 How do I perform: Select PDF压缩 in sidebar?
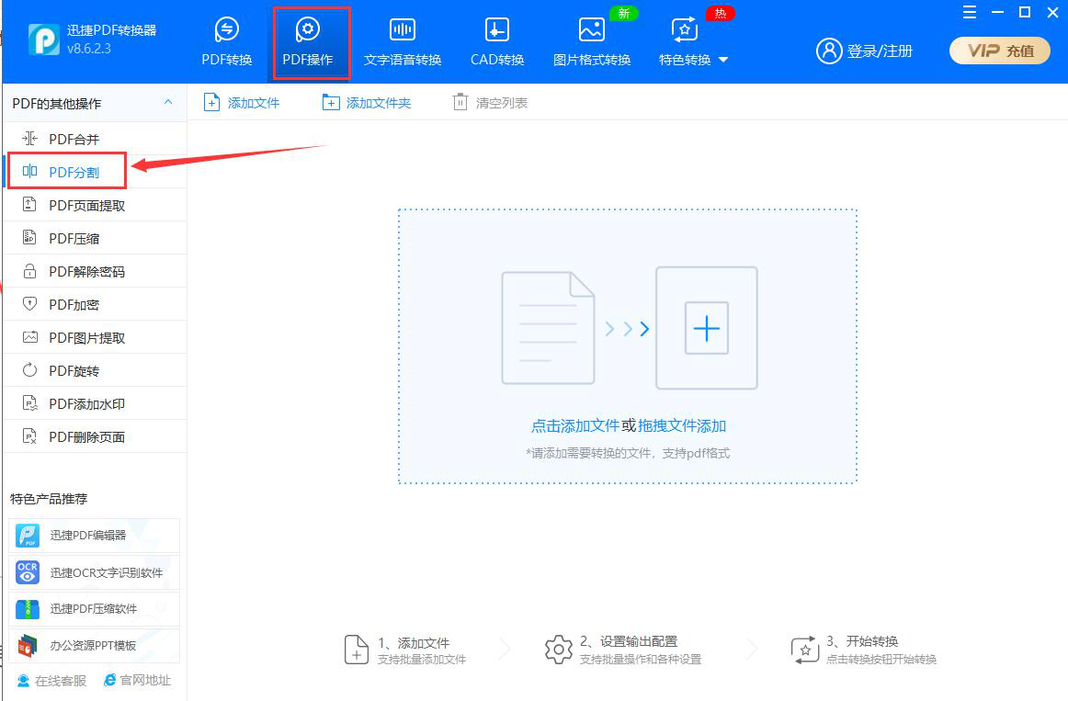click(96, 238)
